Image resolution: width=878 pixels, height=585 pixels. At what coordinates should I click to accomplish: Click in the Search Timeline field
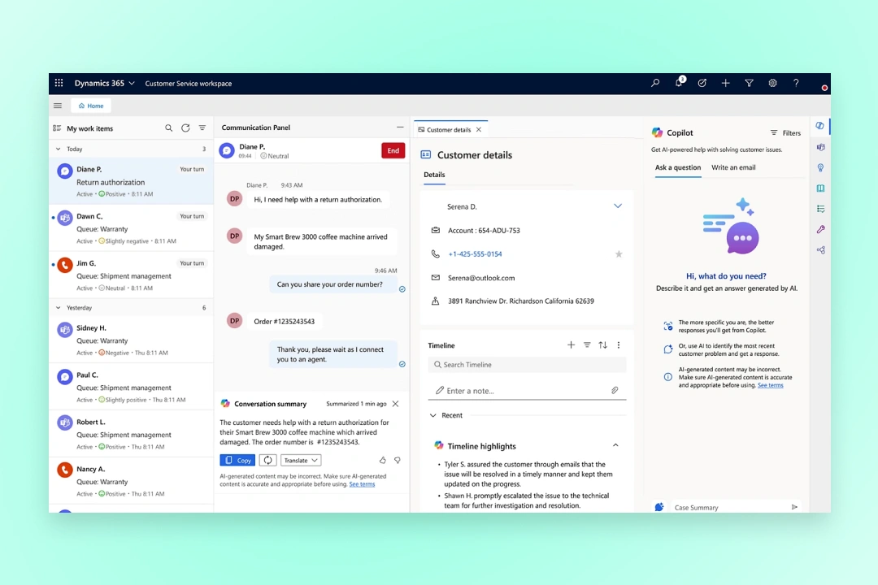click(528, 365)
